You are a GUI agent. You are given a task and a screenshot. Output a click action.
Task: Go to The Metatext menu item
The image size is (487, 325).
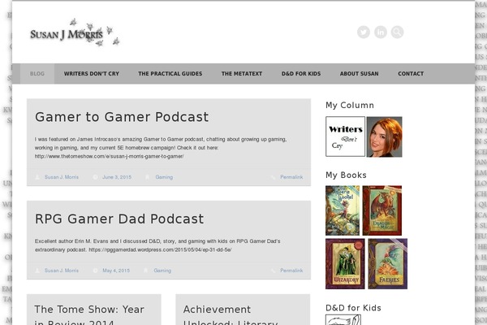tap(242, 74)
